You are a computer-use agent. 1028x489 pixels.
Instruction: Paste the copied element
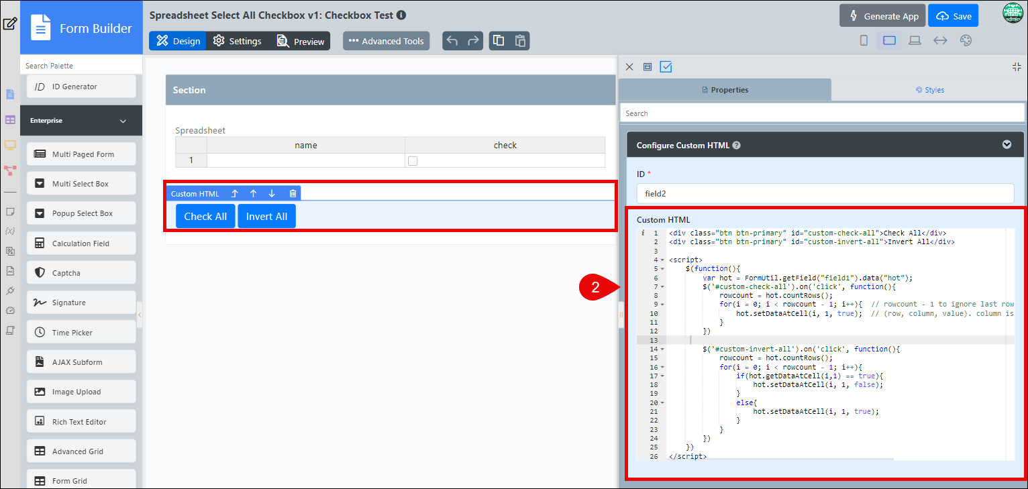click(x=520, y=41)
